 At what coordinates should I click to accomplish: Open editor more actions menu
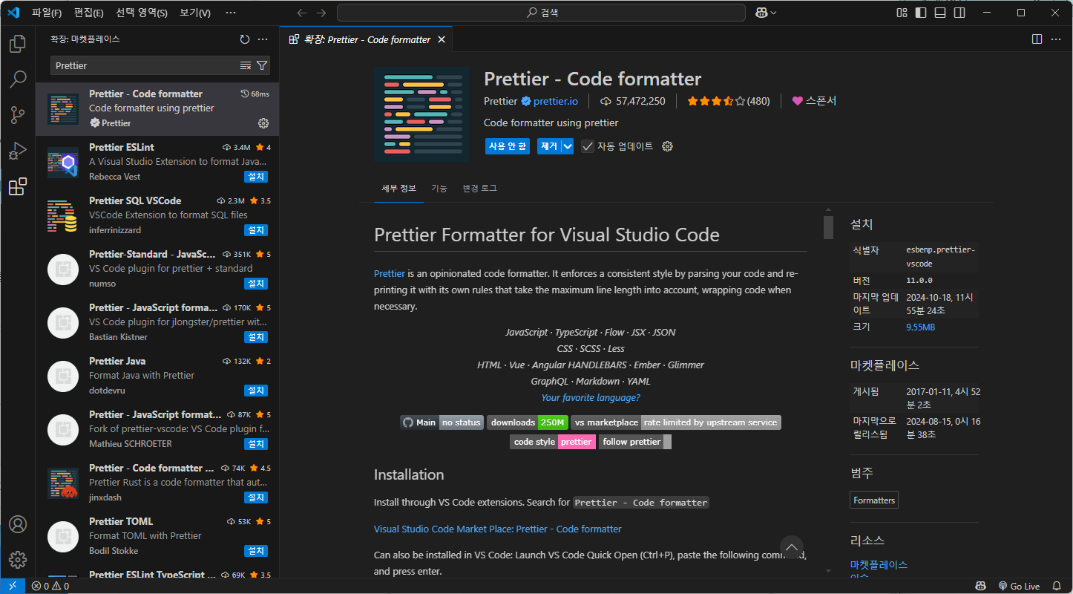click(1057, 39)
